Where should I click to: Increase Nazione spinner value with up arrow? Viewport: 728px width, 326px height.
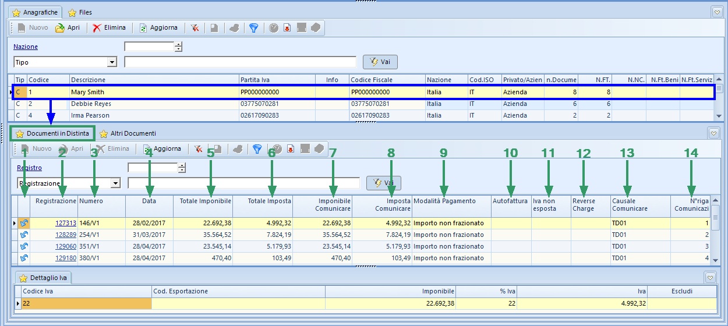click(x=179, y=44)
